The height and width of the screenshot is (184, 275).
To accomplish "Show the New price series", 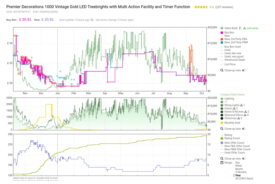I will coord(225,36).
